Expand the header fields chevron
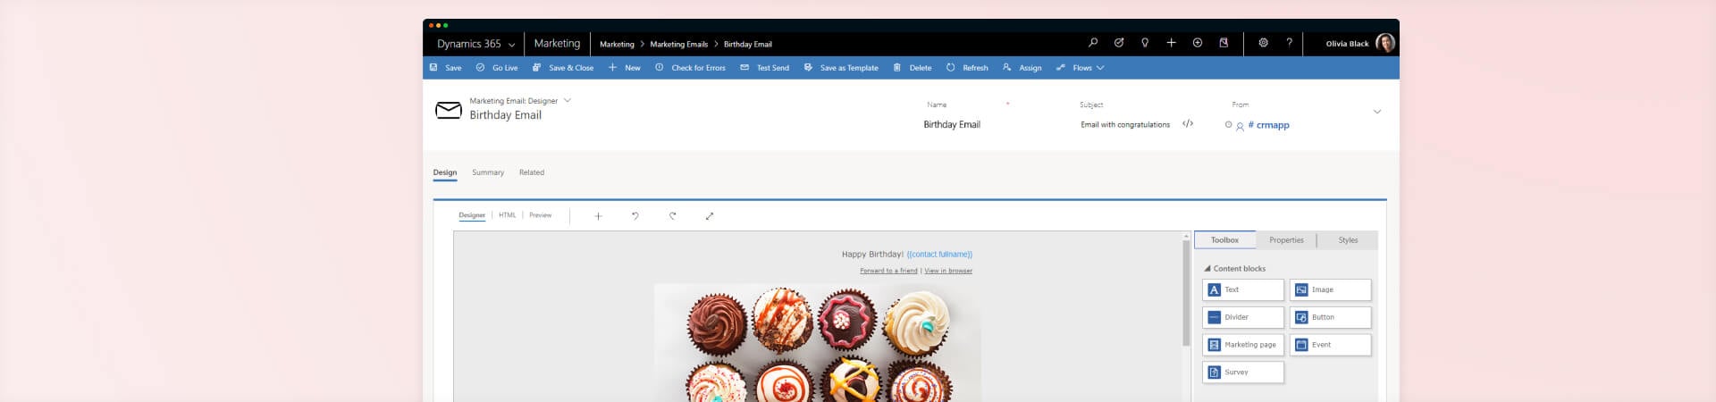The height and width of the screenshot is (402, 1716). tap(1376, 112)
